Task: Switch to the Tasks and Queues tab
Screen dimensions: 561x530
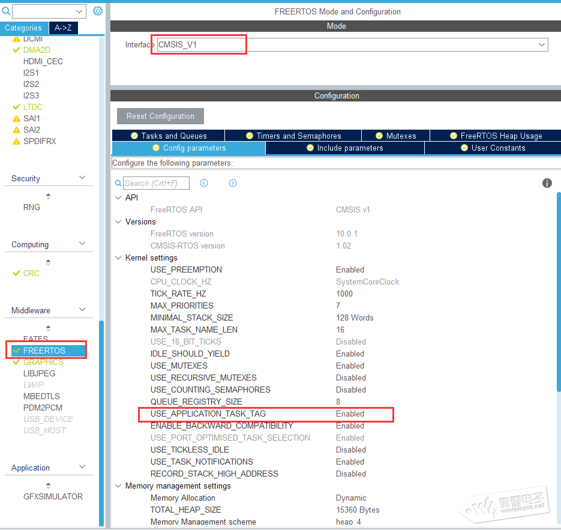Action: click(168, 136)
